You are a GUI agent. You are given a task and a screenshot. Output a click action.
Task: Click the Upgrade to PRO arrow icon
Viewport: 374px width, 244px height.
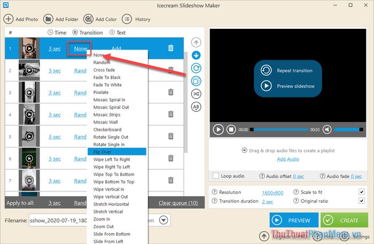264,236
